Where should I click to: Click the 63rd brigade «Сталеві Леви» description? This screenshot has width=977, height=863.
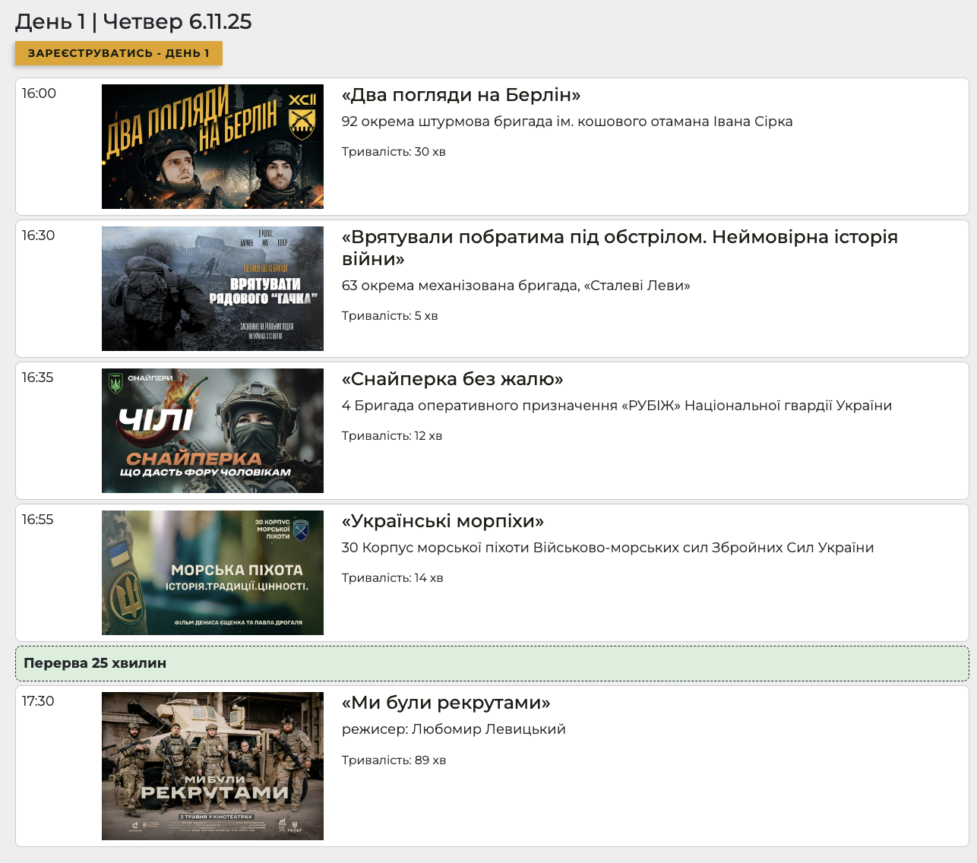point(516,286)
